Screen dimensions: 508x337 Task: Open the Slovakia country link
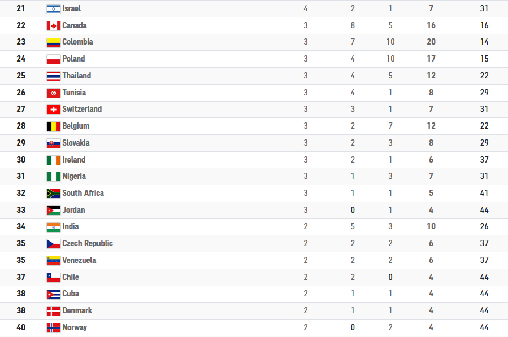[x=76, y=143]
